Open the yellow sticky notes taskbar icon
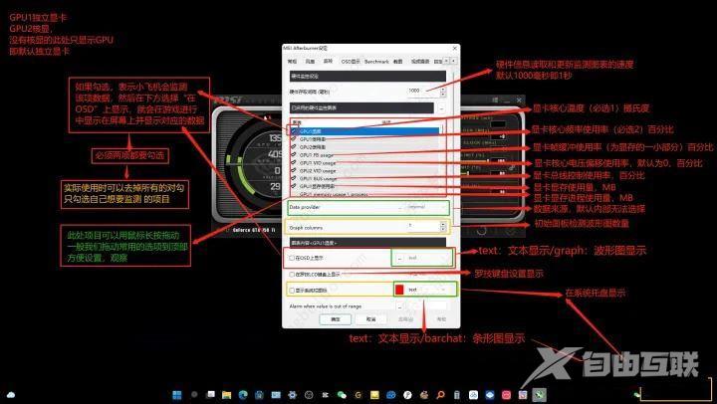Screen dimensions: 717x404 (374, 395)
